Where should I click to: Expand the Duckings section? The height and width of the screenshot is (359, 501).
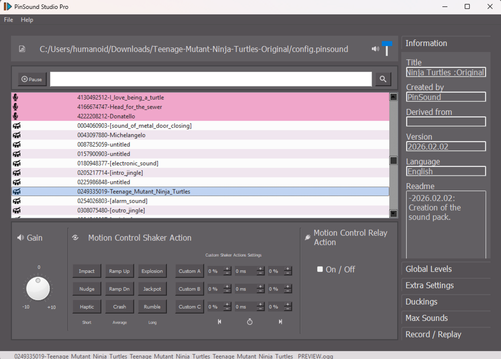(x=446, y=301)
